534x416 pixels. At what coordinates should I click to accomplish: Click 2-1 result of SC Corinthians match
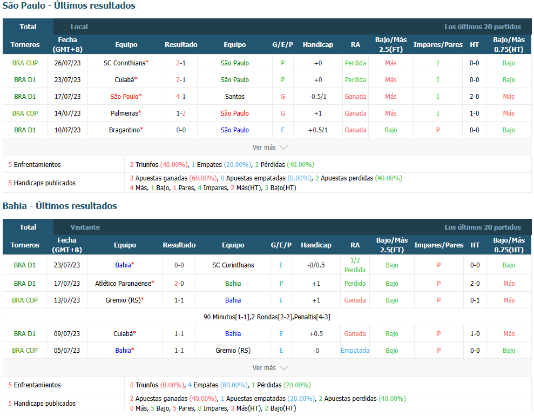click(x=181, y=63)
